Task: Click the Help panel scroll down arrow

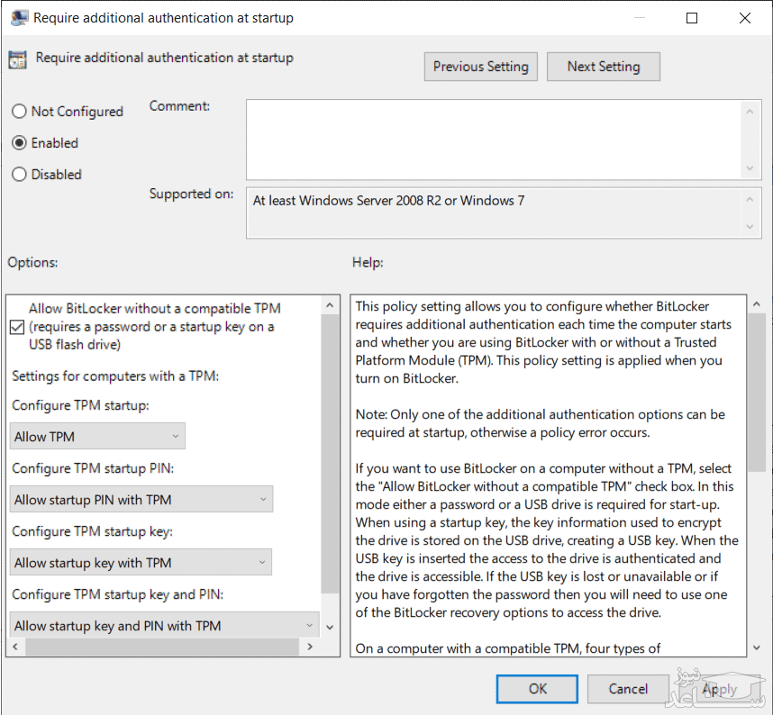Action: pyautogui.click(x=757, y=647)
